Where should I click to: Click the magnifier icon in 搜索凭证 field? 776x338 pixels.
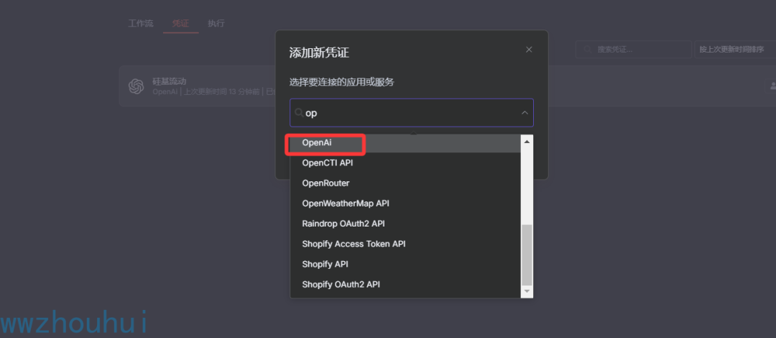(589, 50)
